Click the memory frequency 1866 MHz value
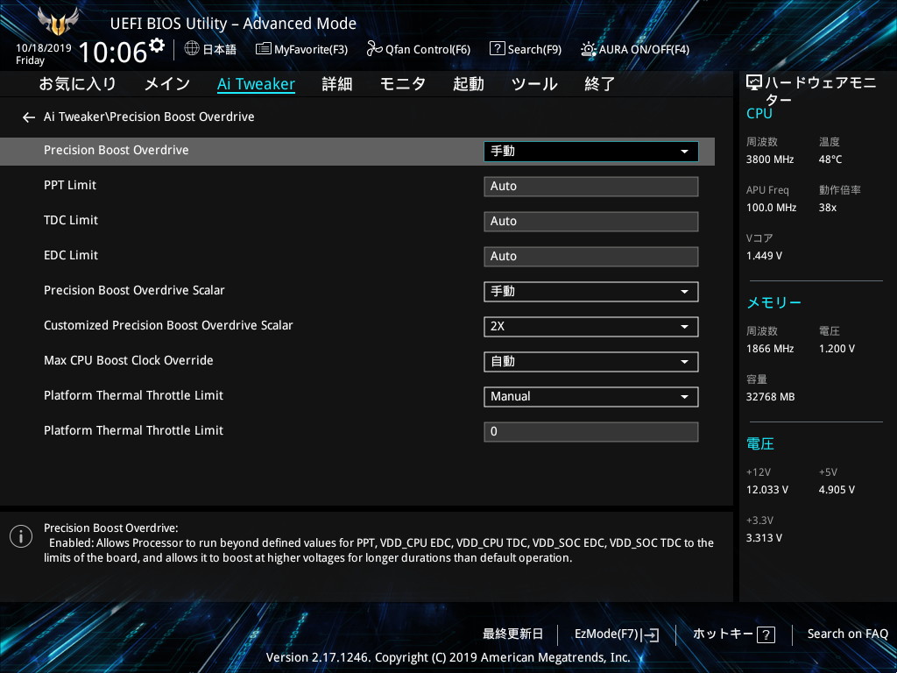The image size is (897, 673). tap(770, 349)
